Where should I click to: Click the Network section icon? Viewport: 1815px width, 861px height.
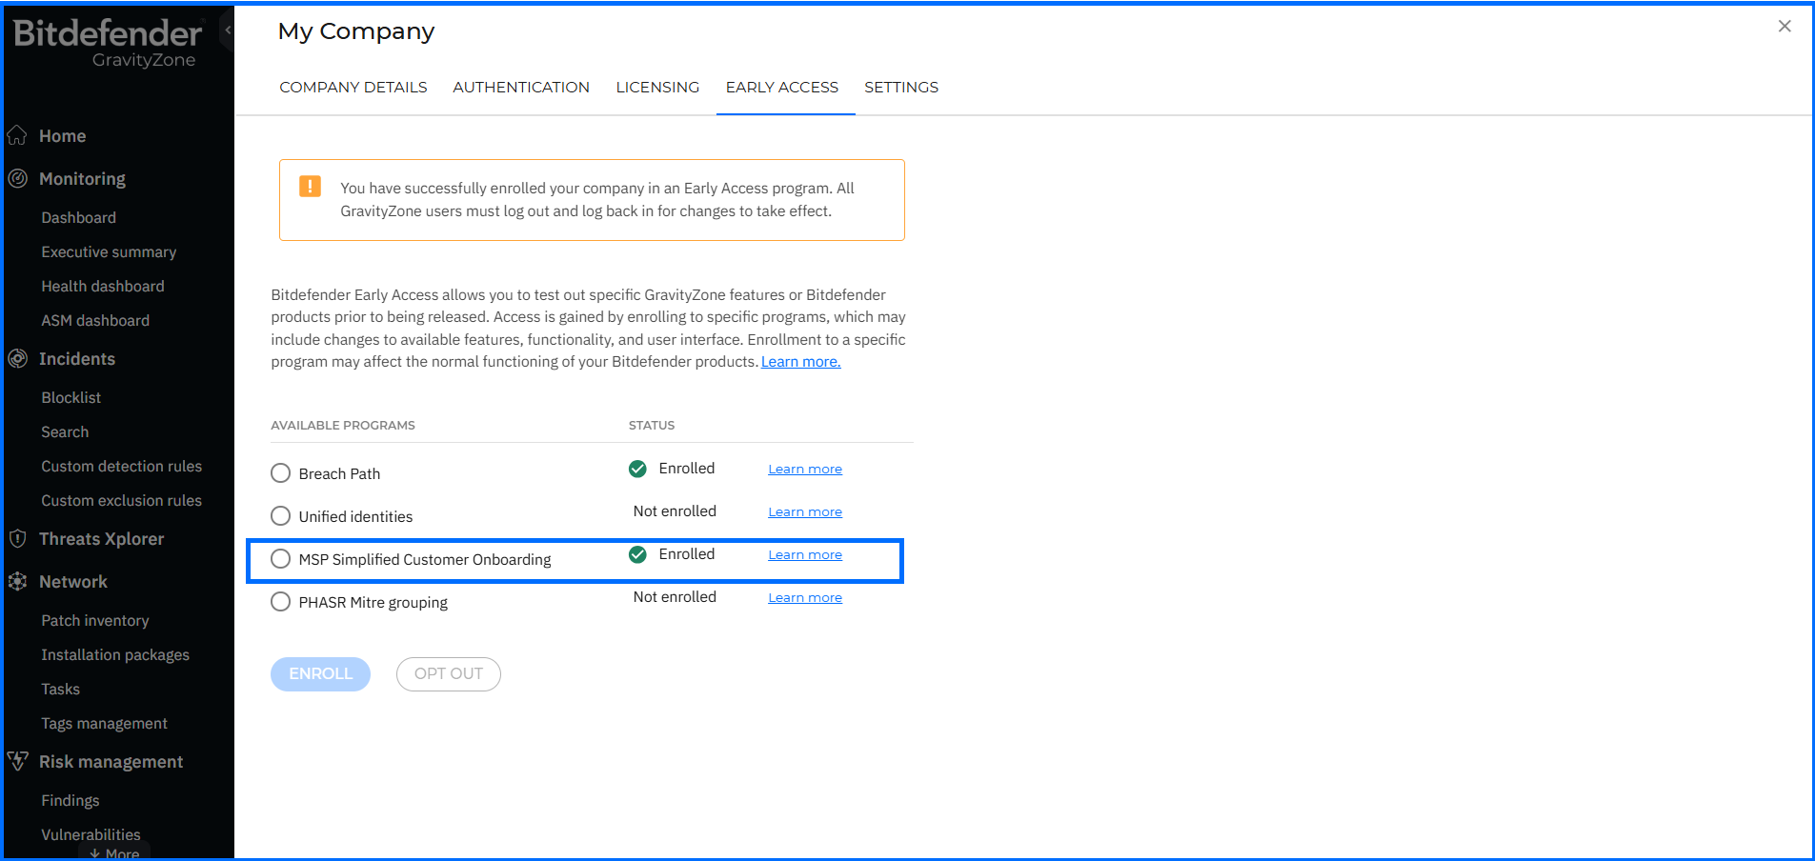click(x=17, y=581)
